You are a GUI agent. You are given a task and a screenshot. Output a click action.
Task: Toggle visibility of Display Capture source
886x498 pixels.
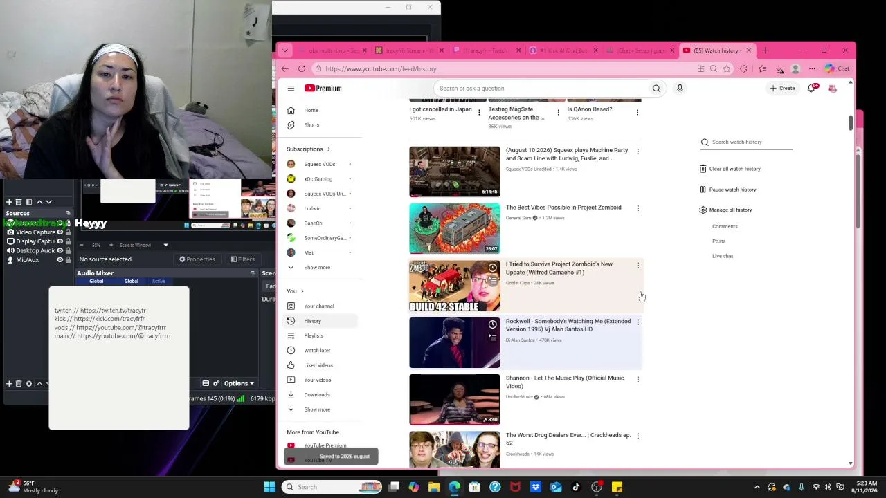60,241
